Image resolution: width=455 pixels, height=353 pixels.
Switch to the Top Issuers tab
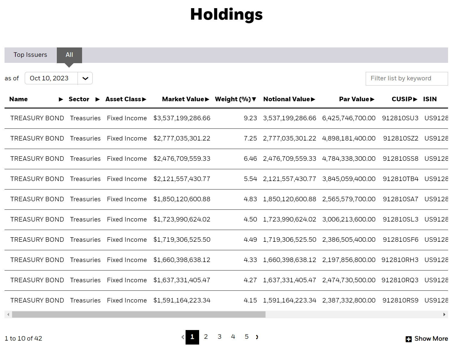[x=30, y=55]
